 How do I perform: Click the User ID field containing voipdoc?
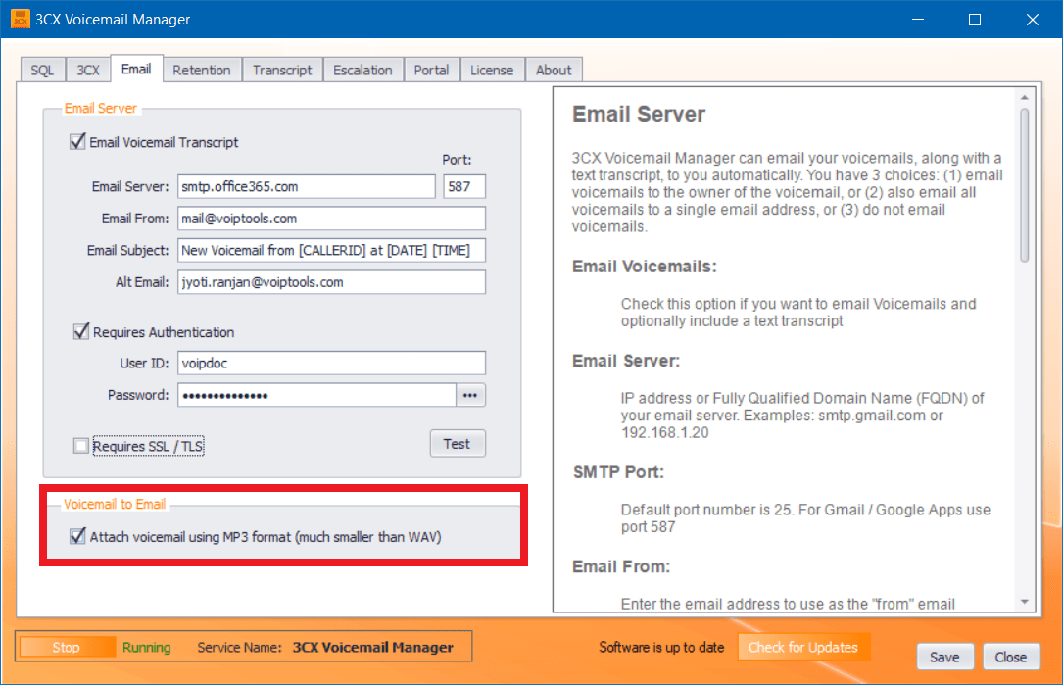click(331, 363)
